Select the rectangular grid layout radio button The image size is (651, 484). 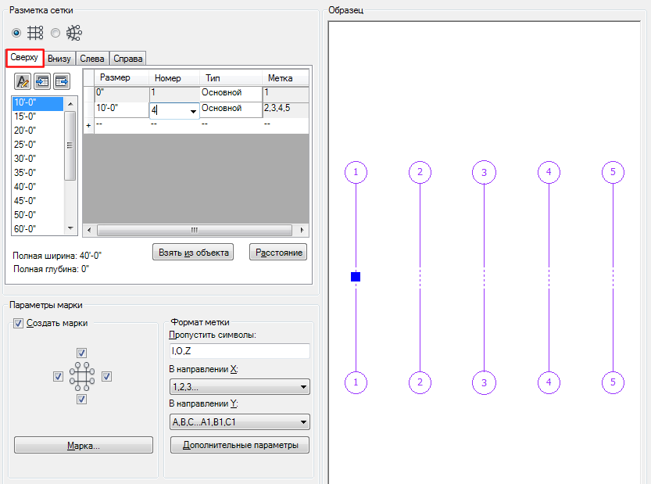click(x=16, y=32)
